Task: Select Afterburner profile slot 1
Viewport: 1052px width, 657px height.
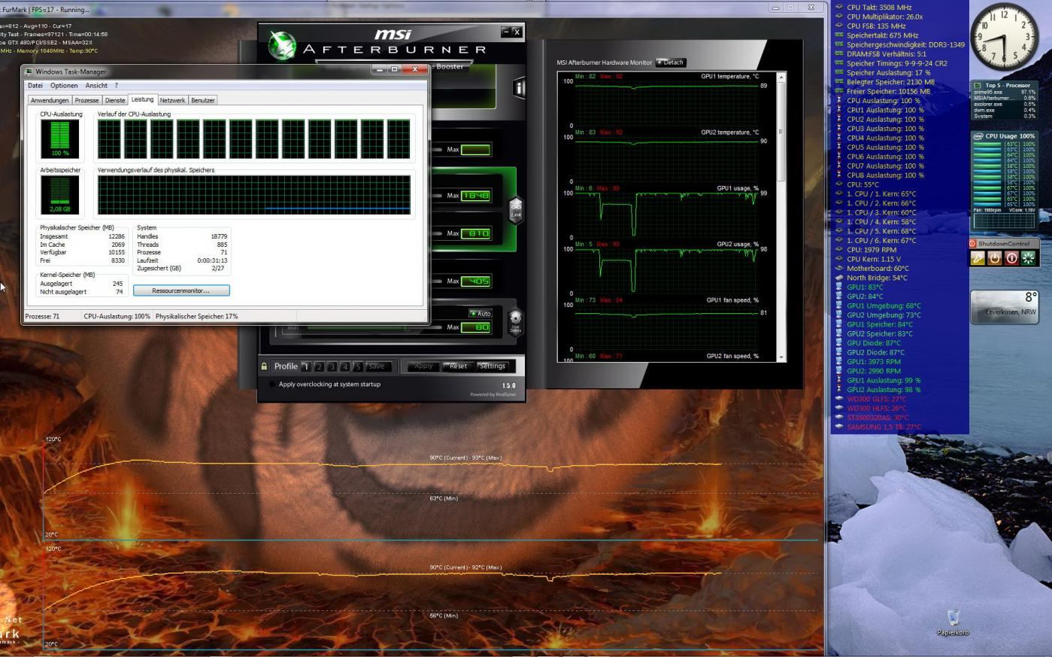Action: (x=305, y=367)
